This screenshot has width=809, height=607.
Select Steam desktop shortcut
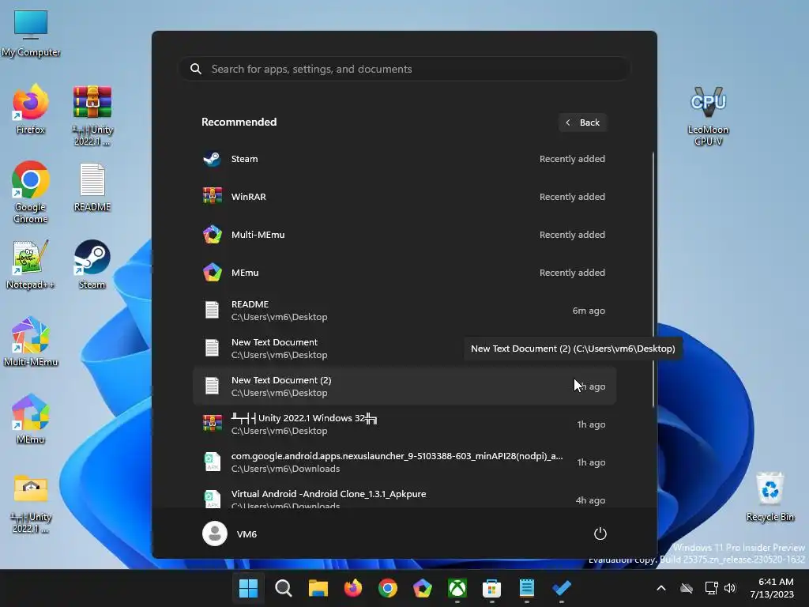pyautogui.click(x=92, y=264)
